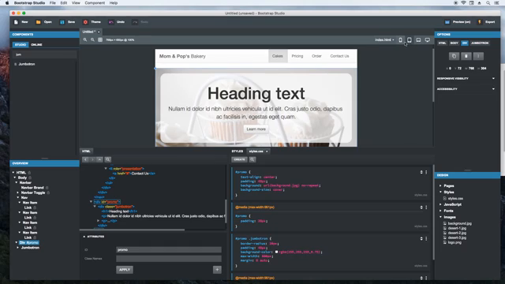Expand the Responsive Visibility section

[466, 79]
